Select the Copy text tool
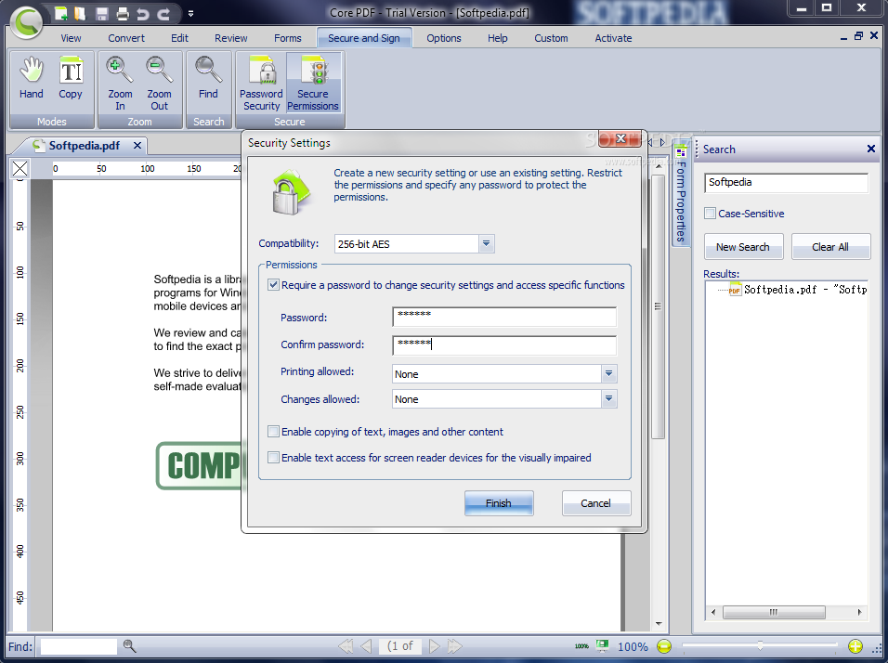888x663 pixels. 71,79
